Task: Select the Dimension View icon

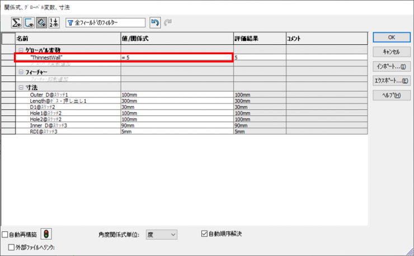Action: [41, 22]
